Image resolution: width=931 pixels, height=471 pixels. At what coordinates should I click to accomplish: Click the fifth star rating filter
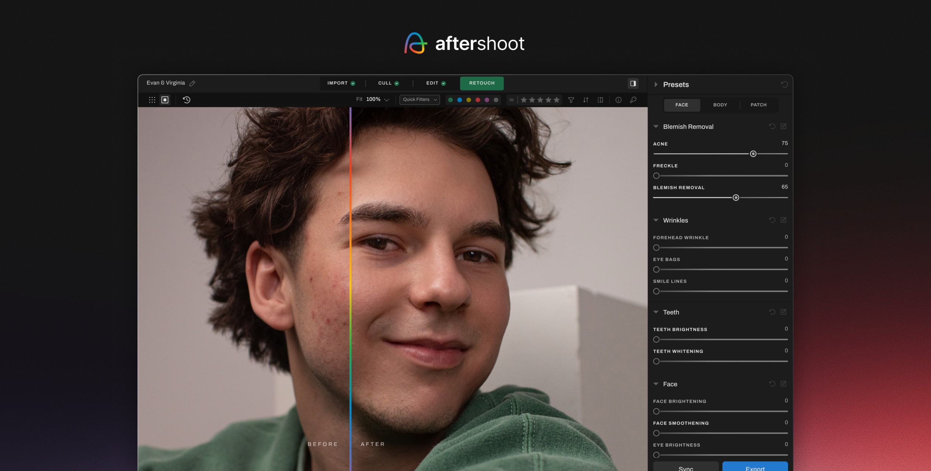[557, 100]
